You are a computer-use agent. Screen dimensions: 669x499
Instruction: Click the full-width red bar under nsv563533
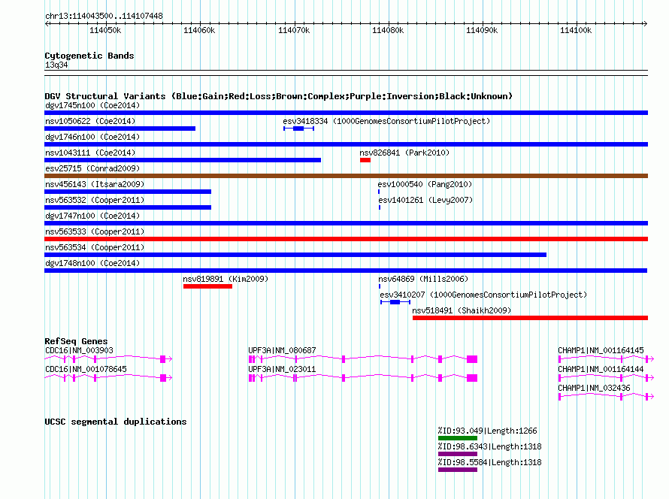[x=346, y=239]
